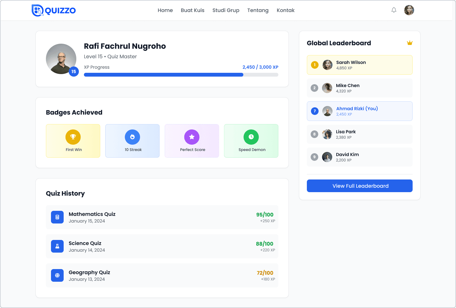Screen dimensions: 456x308
Task: Open Kontak menu item
Action: 286,10
